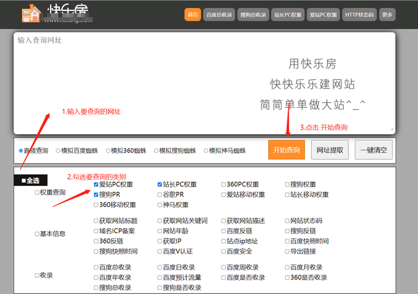
Task: Check the 收录 group checkbox
Action: 37,275
